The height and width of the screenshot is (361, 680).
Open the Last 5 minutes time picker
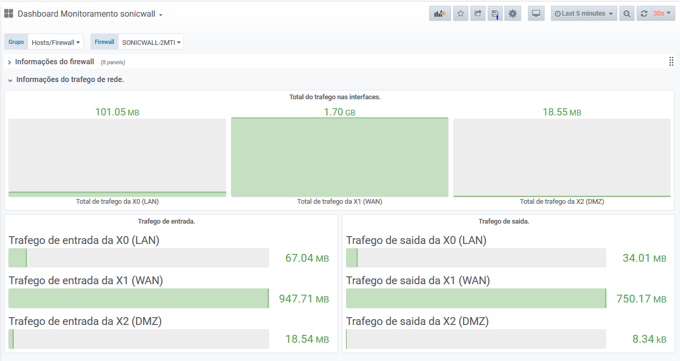point(584,14)
